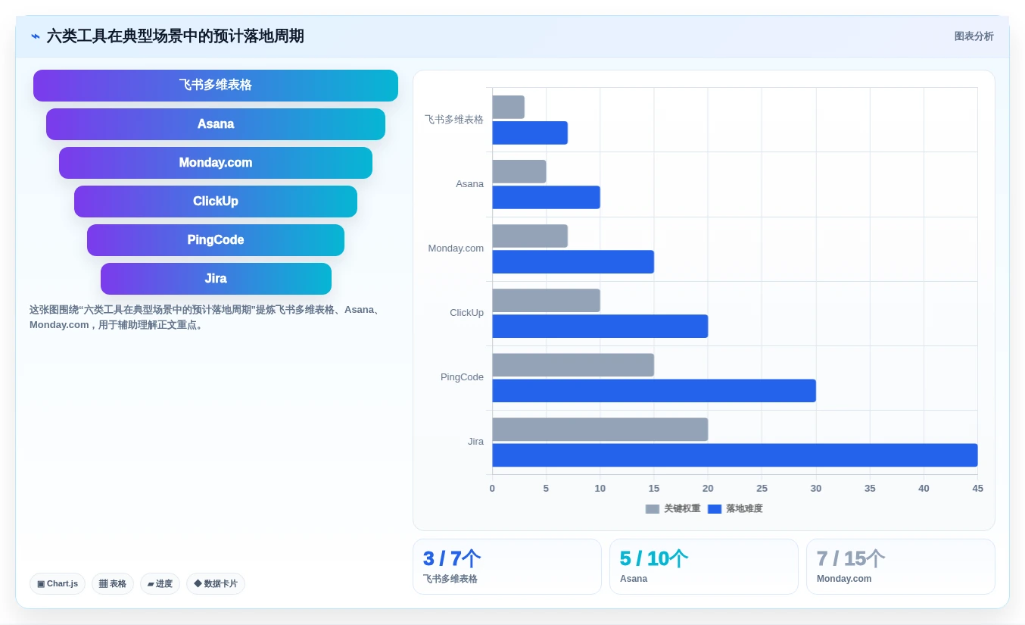Viewport: 1025px width, 625px height.
Task: Select the Asana funnel bar
Action: [x=216, y=124]
